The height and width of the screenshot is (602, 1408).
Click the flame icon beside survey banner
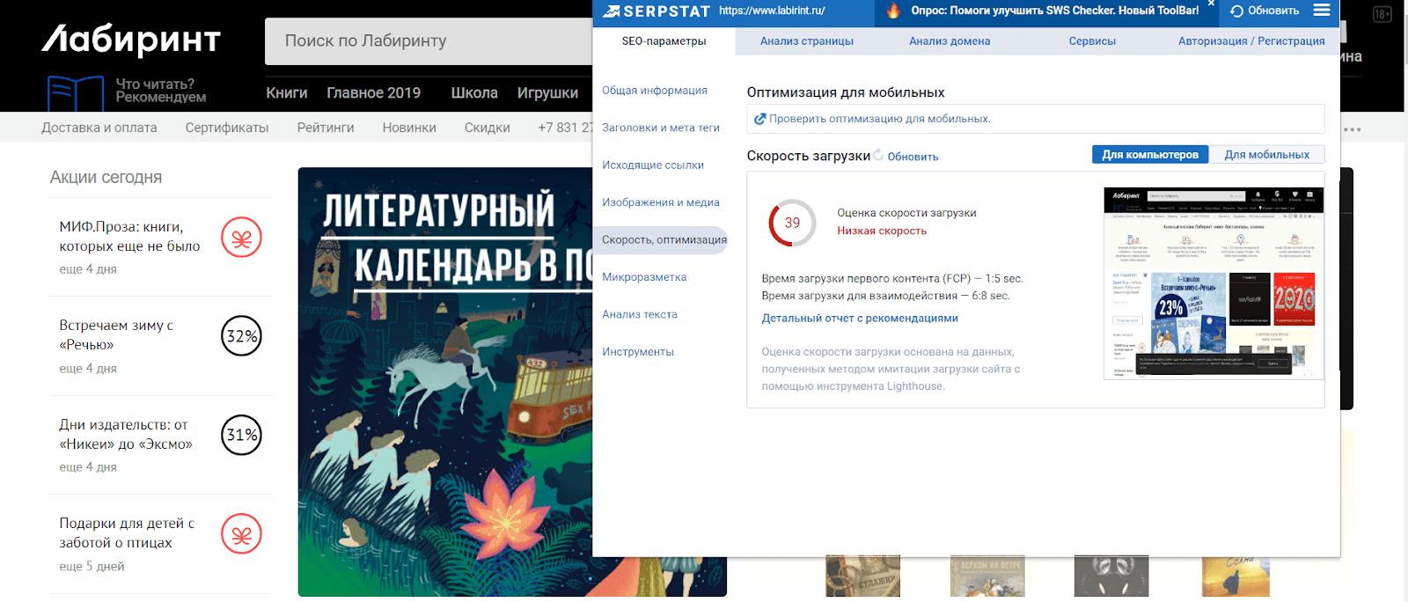tap(893, 11)
